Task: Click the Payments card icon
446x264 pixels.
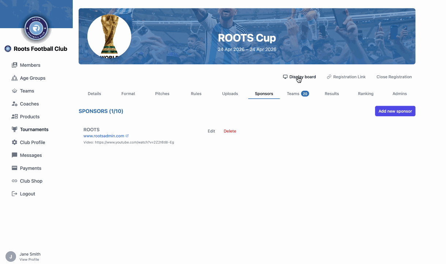Action: coord(15,168)
